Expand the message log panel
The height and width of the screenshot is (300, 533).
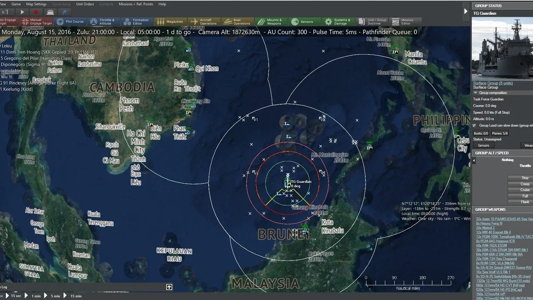[169, 287]
